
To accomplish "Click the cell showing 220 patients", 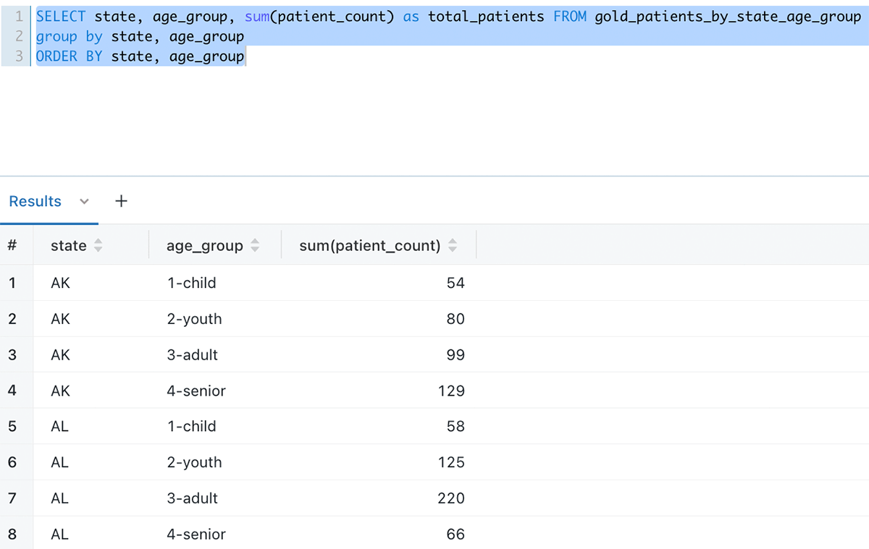I will pos(451,498).
